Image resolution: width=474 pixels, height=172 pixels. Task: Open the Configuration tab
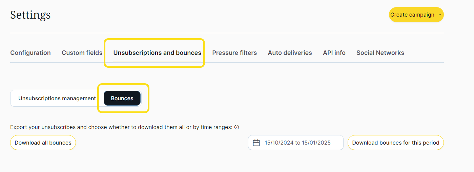30,53
